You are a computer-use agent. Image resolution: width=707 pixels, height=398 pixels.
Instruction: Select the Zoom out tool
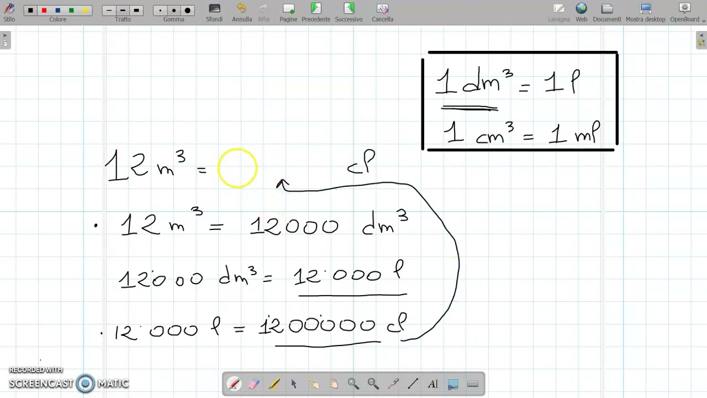[x=373, y=384]
